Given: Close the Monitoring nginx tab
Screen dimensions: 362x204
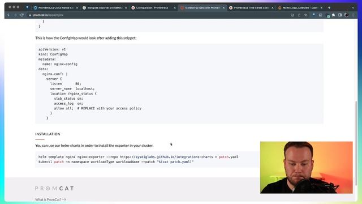Looking at the screenshot, I should (x=223, y=7).
